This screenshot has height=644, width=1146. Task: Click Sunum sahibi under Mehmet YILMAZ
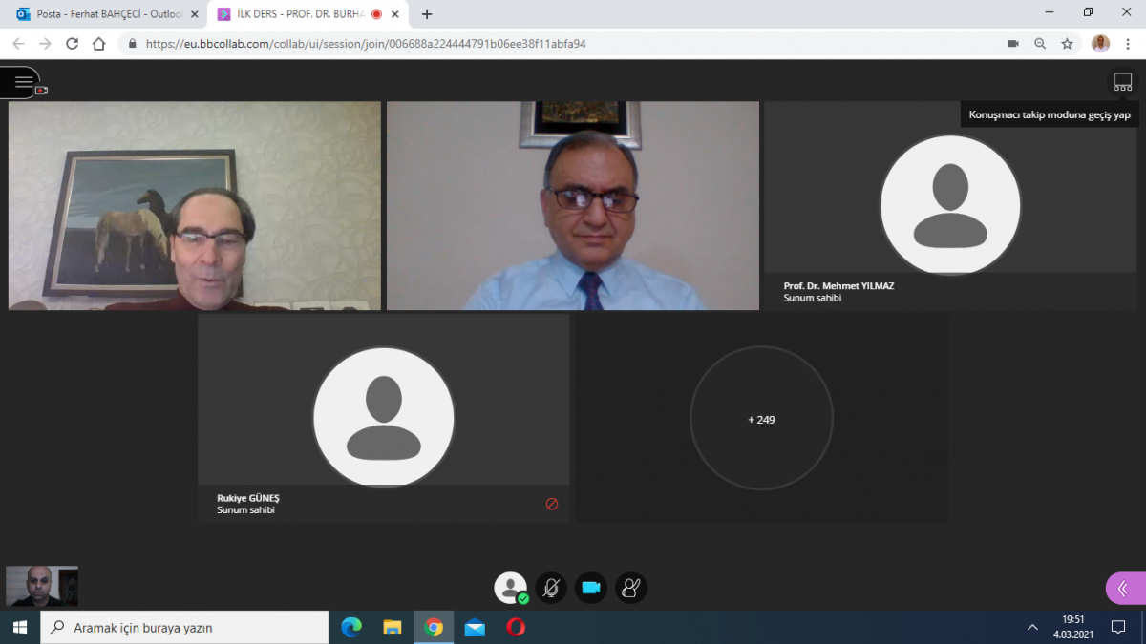pyautogui.click(x=813, y=298)
